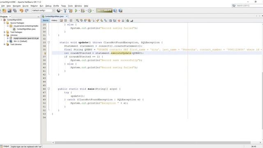Viewport: 263px width, 148px height.
Task: Close the ContactMgmtMain.java tab
Action: [x=67, y=16]
